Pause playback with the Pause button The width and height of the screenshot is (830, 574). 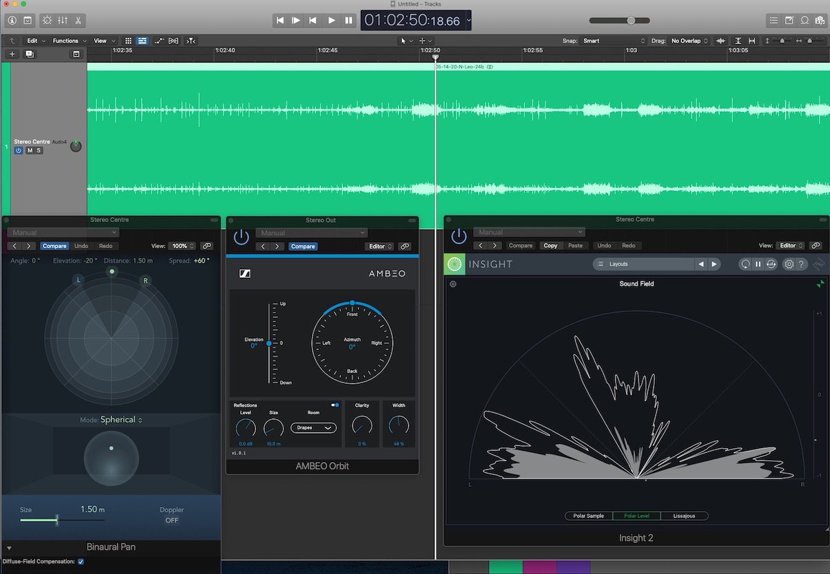coord(349,21)
